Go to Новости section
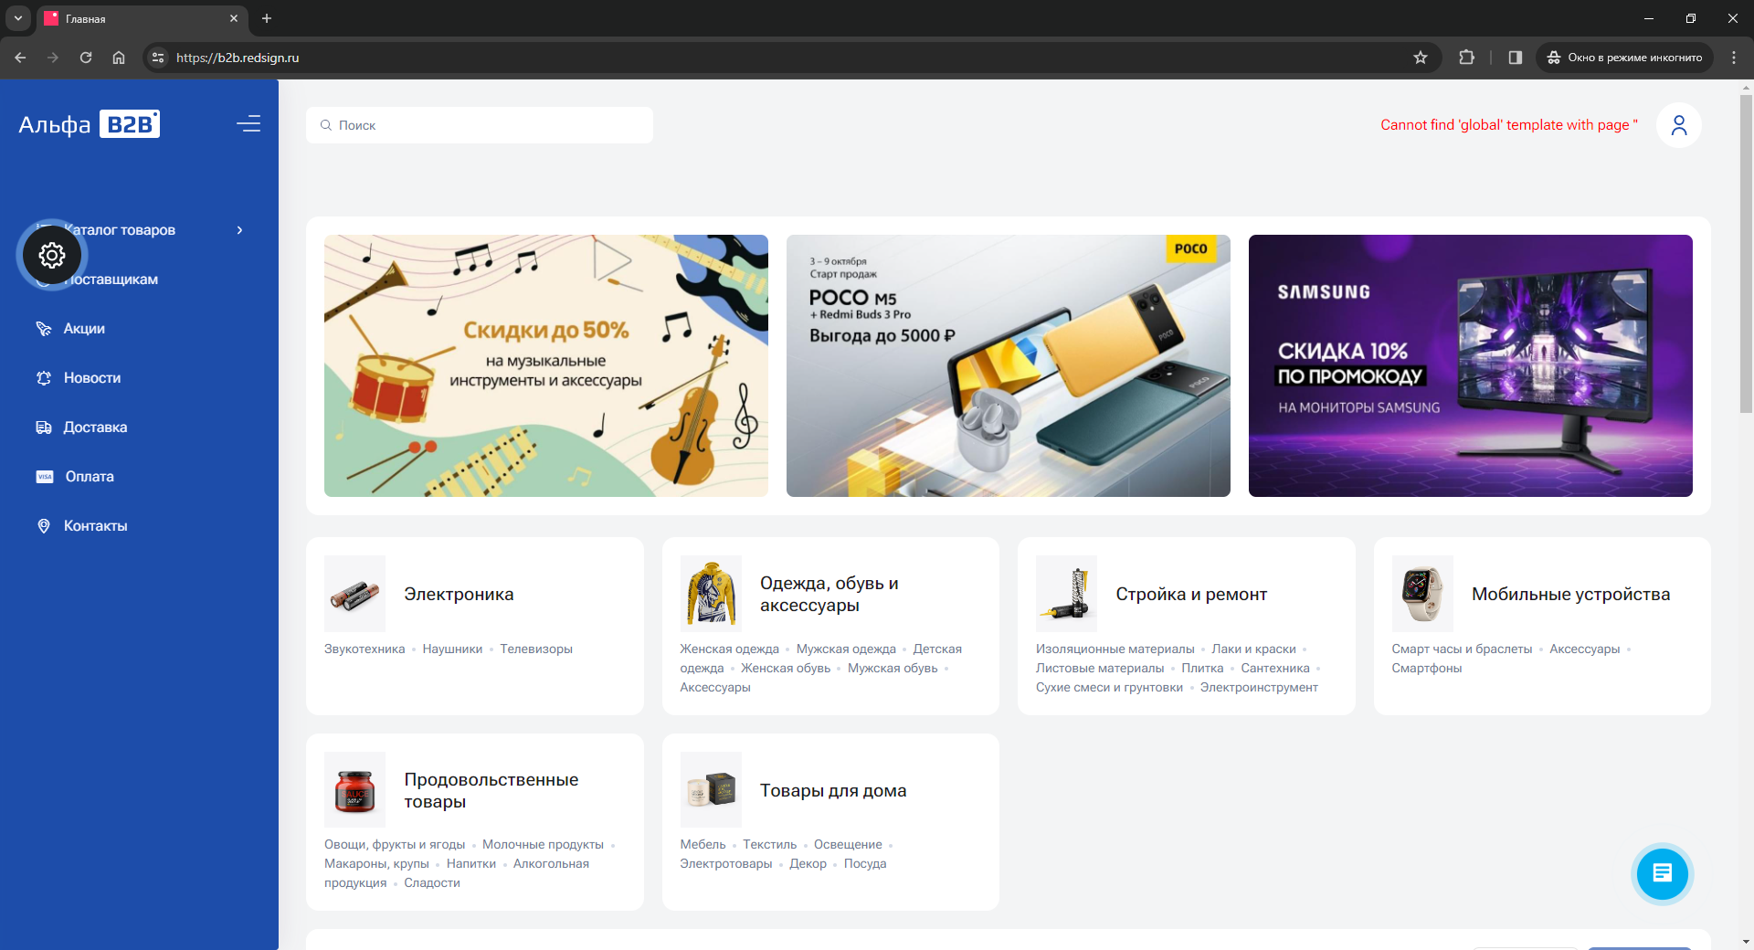 92,378
